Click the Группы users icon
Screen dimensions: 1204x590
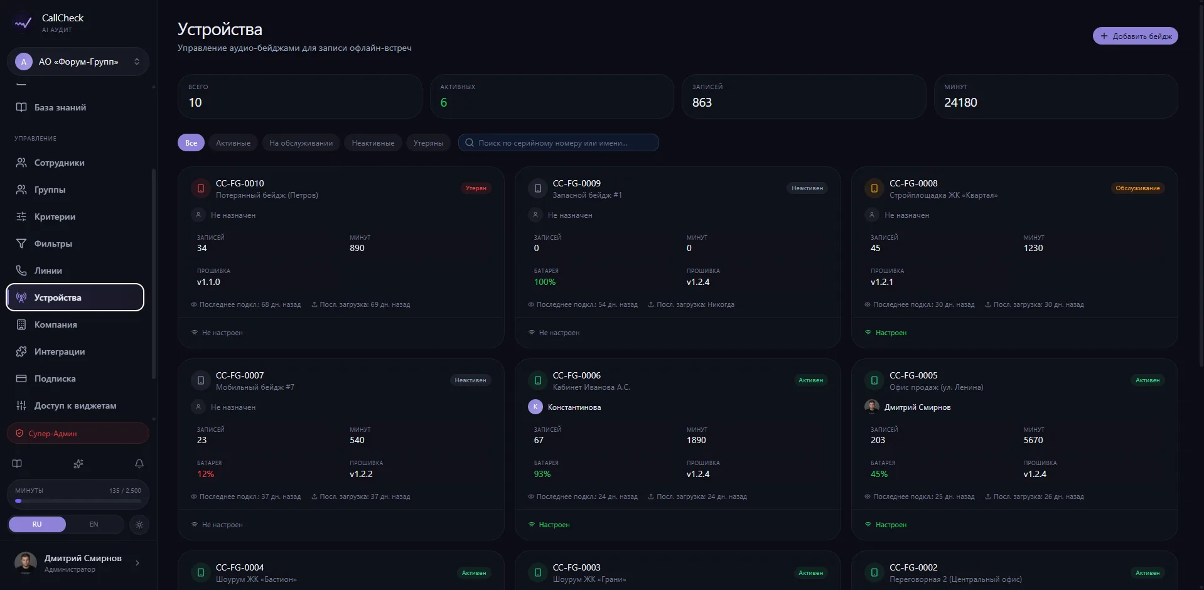[21, 190]
